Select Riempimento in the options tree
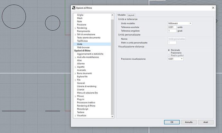222x133 pixels. 84,31
